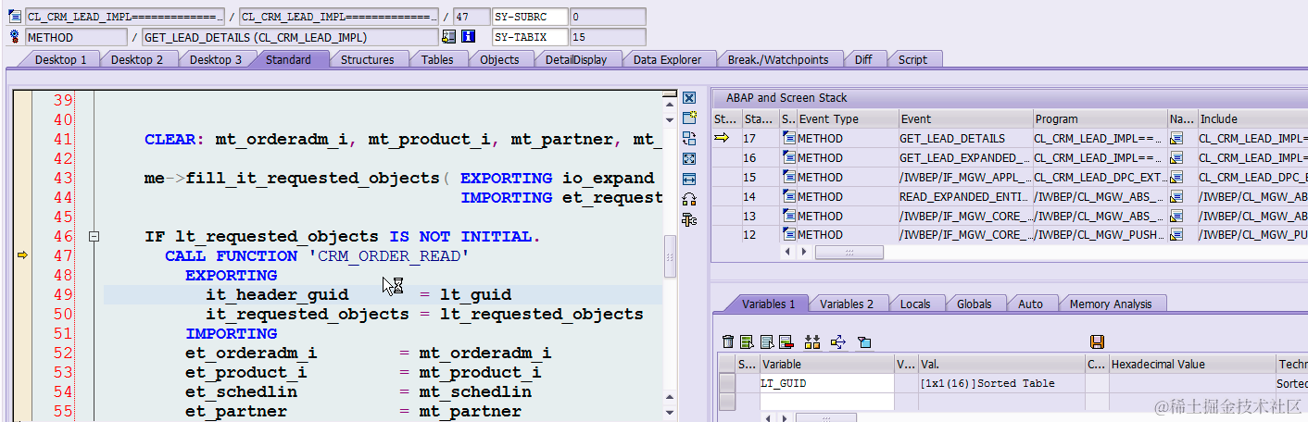Select the row selector for LT_GUID
This screenshot has width=1308, height=422.
[727, 383]
